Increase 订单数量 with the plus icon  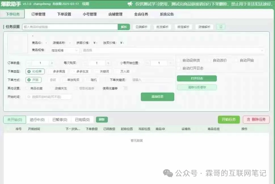click(x=52, y=63)
